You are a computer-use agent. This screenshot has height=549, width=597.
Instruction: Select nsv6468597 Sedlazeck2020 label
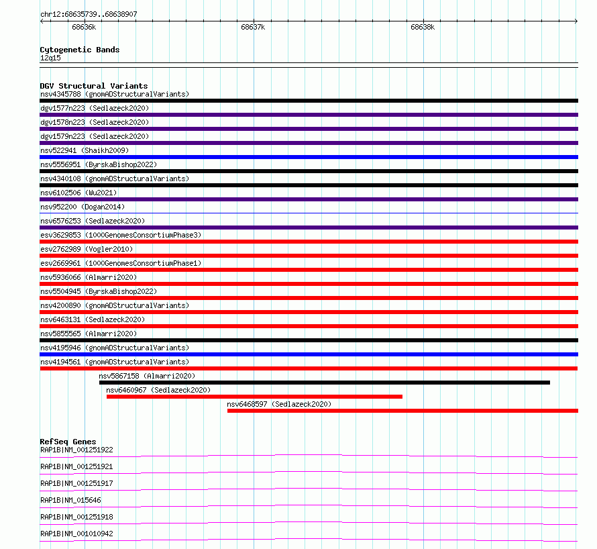[x=279, y=404]
